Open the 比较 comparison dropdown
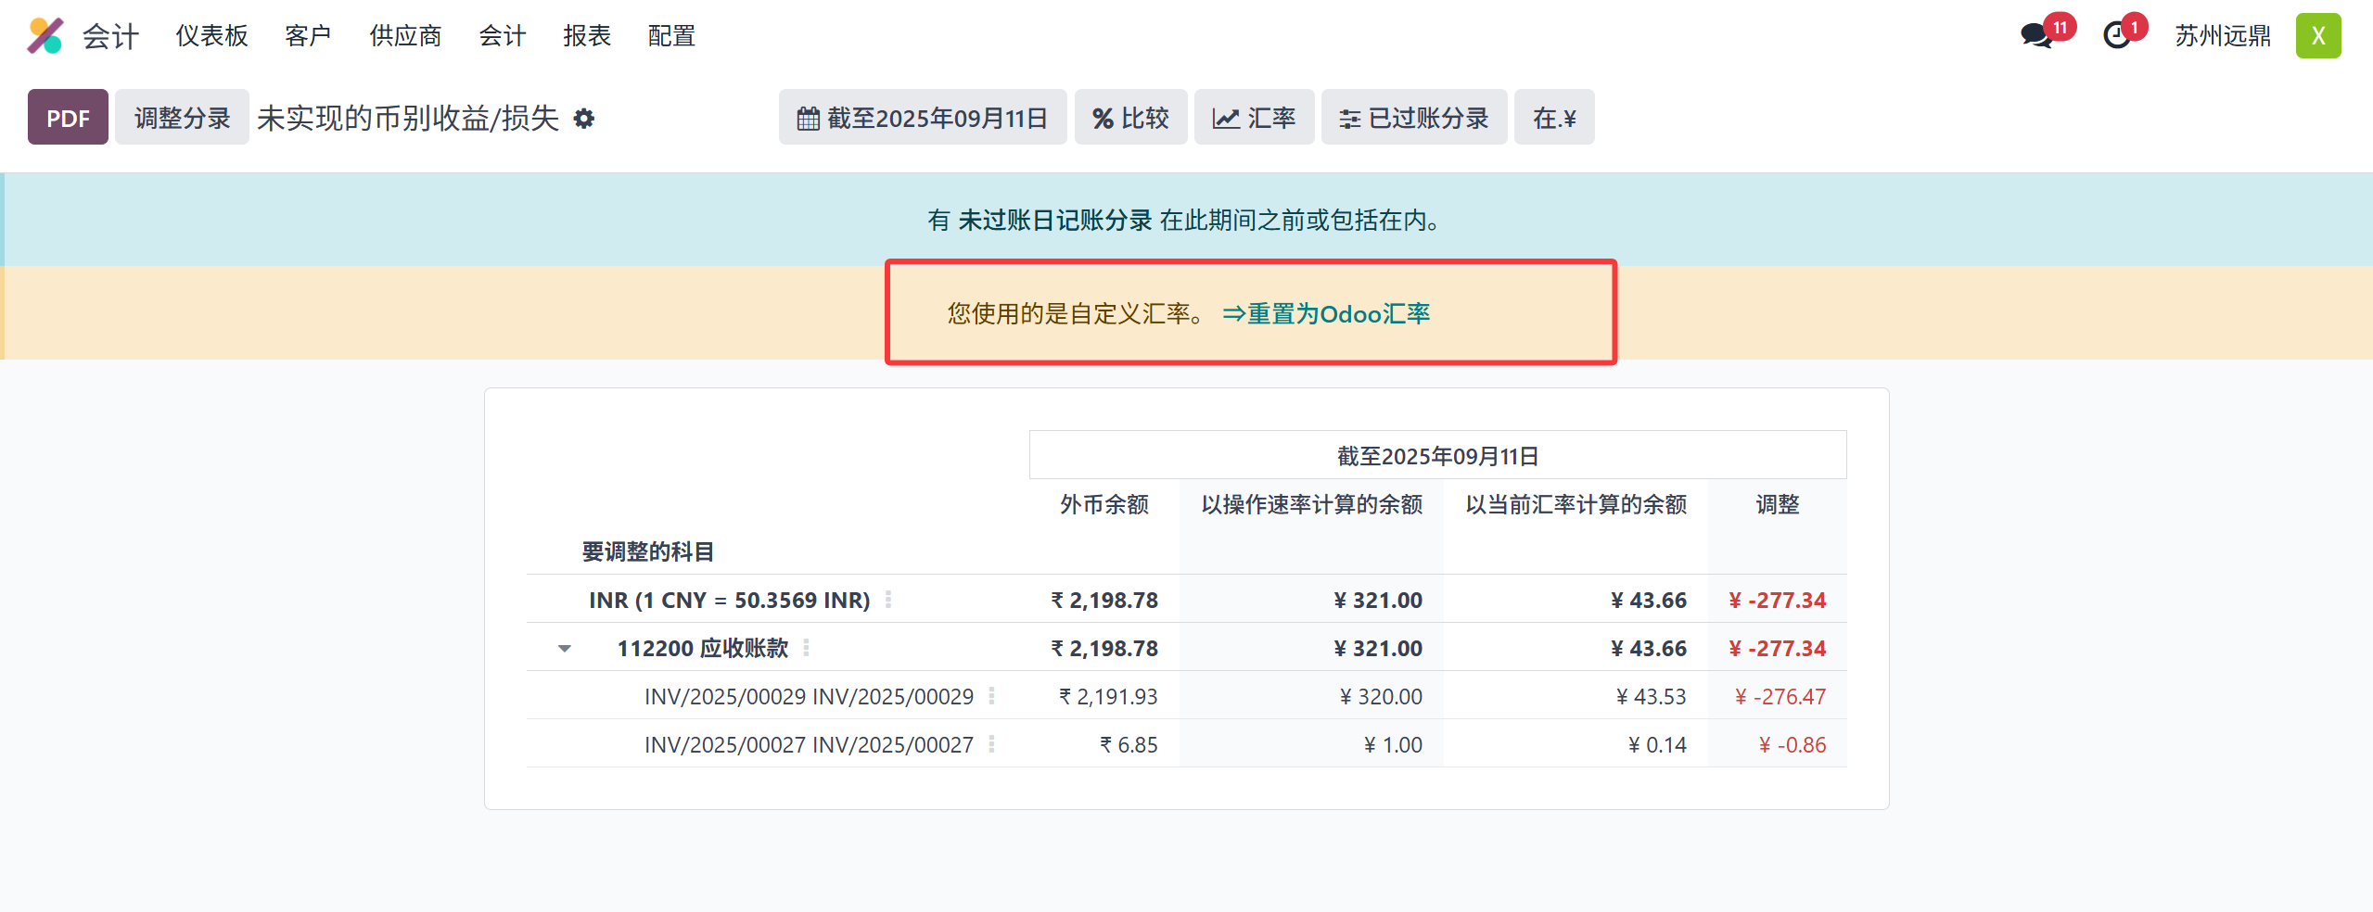This screenshot has height=912, width=2373. click(1130, 118)
